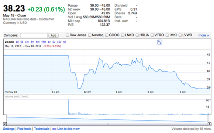Click the Shares value 2.74B

[x=132, y=13]
